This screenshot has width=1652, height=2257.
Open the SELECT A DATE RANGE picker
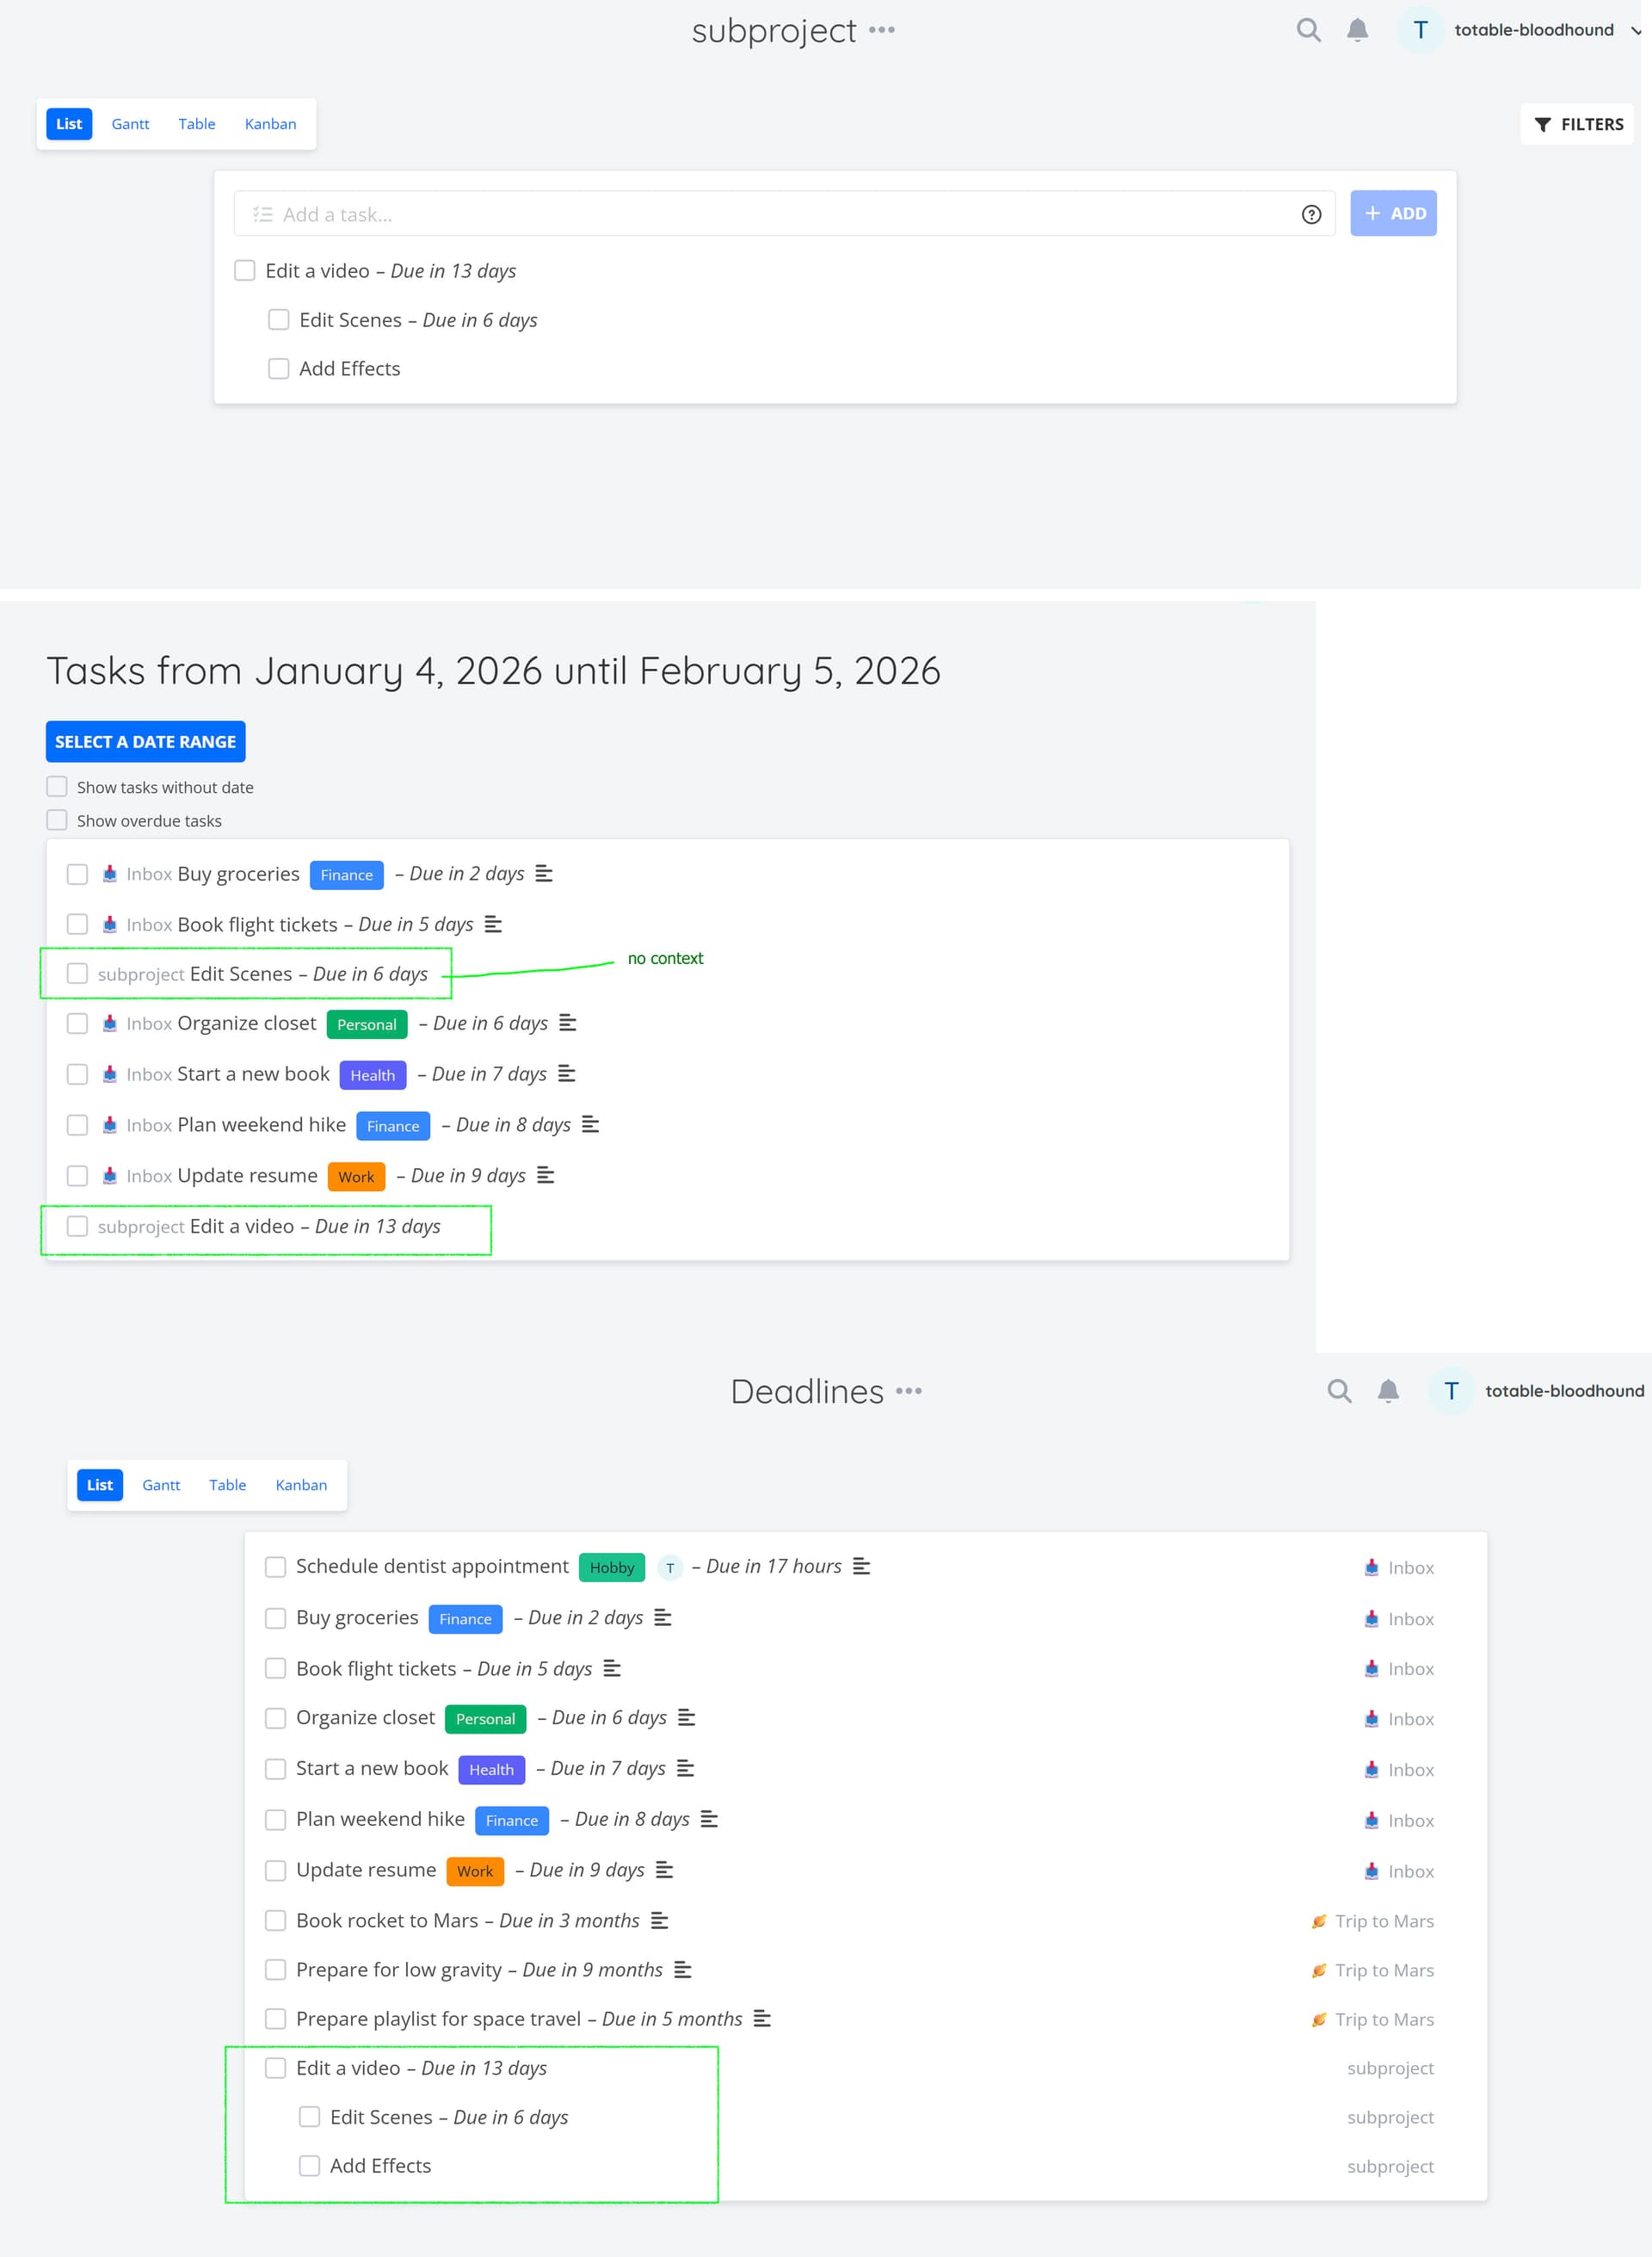[145, 741]
